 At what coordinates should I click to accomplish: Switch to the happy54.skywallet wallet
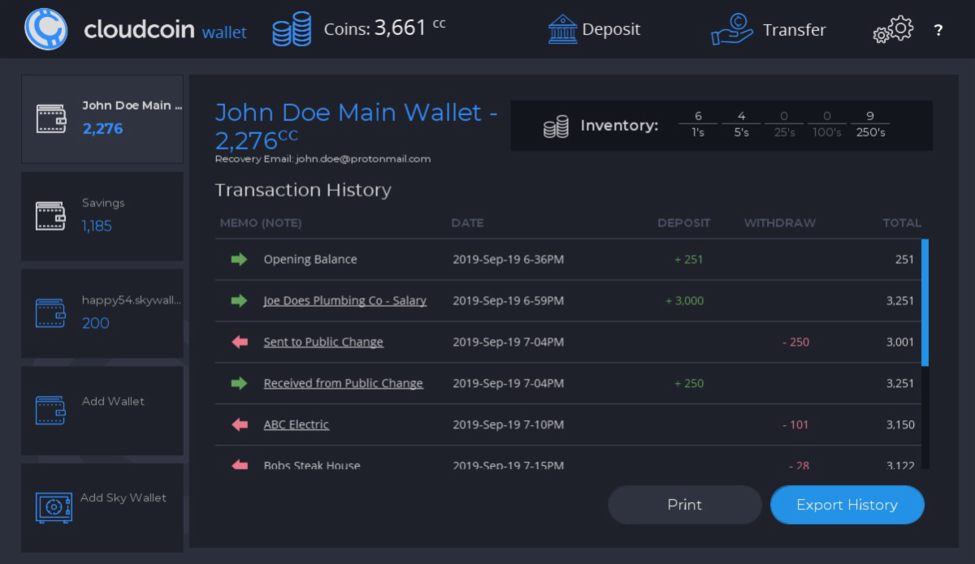pos(102,314)
